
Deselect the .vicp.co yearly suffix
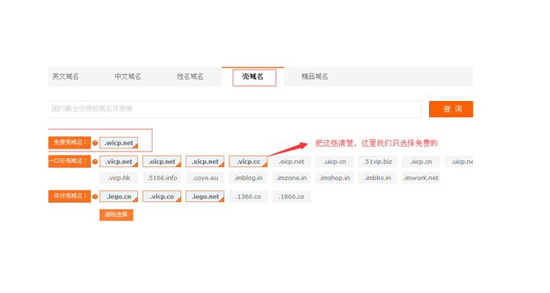point(162,196)
